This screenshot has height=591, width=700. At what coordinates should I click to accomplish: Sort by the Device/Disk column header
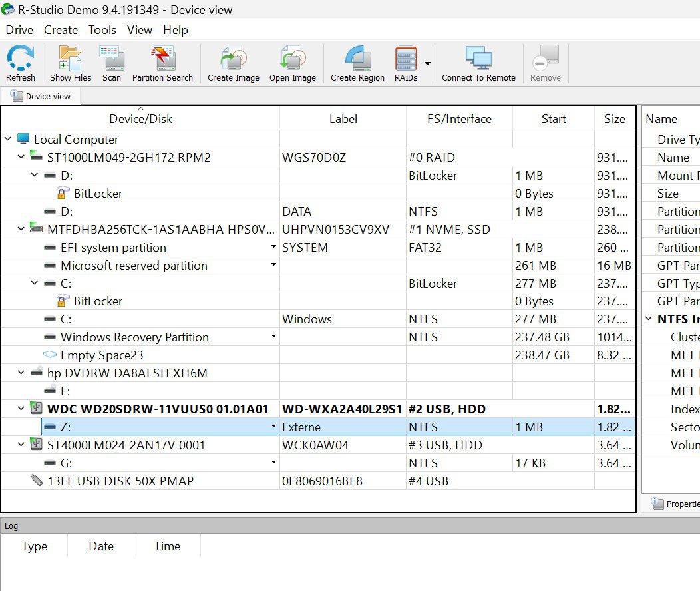(140, 119)
